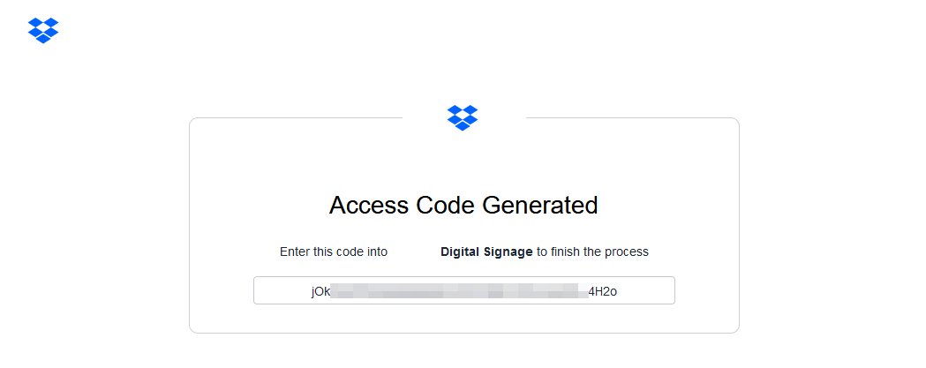Viewport: 926px width, 368px height.
Task: Click the blank gap before 'Digital Signage'
Action: tap(414, 252)
